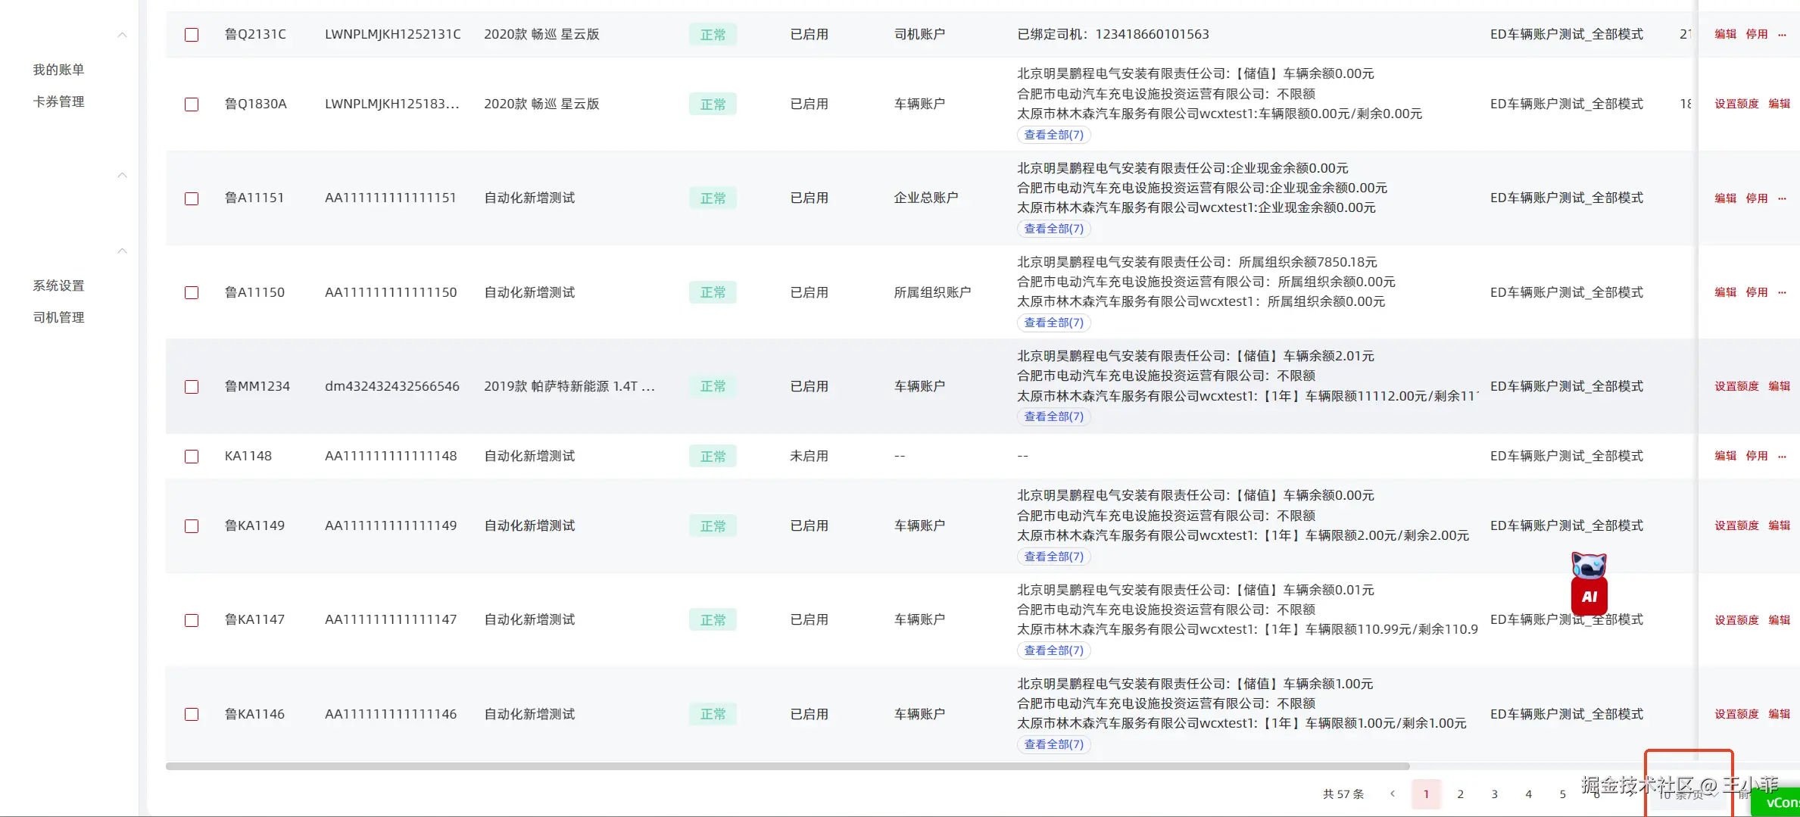Click 设置额度 in the 鲁KA1146 row
Viewport: 1800px width, 817px height.
tap(1736, 714)
